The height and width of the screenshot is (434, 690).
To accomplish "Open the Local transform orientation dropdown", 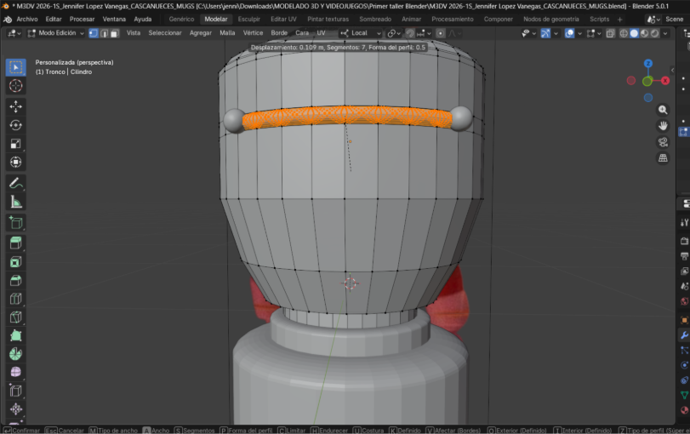I will click(x=361, y=33).
